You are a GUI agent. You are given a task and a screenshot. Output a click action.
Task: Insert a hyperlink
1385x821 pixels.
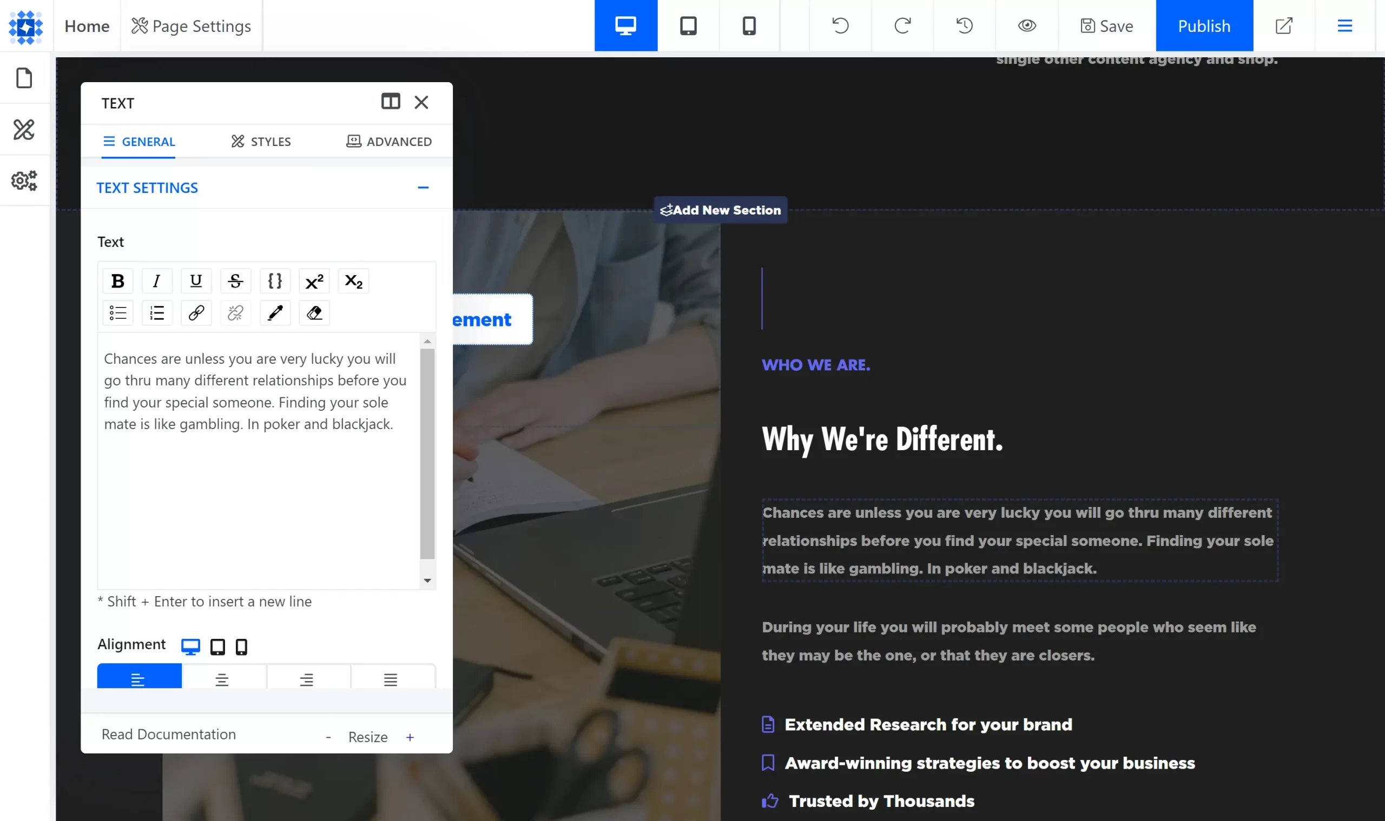[x=196, y=313]
